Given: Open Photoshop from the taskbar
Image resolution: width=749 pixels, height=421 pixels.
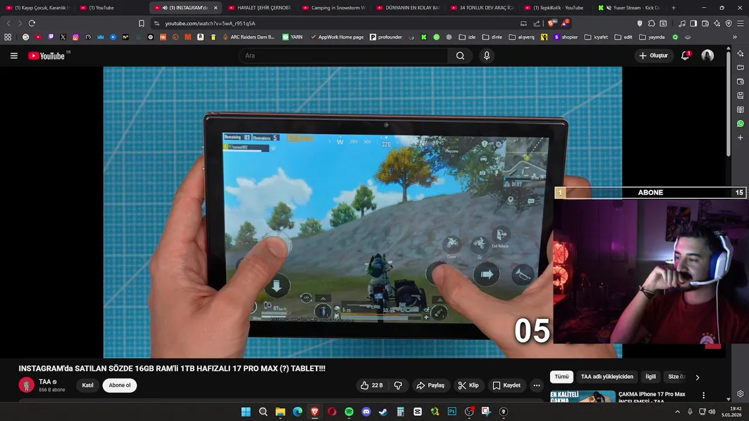Looking at the screenshot, I should click(x=452, y=412).
